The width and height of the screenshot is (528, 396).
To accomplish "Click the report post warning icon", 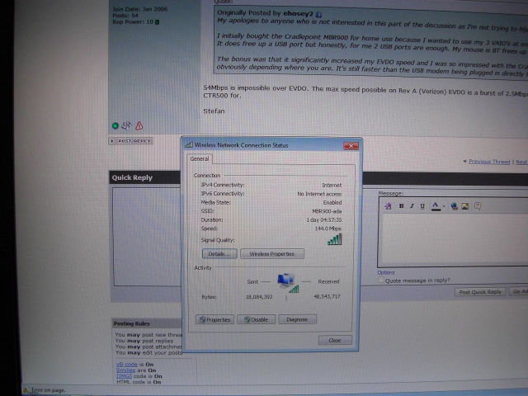I will point(139,126).
